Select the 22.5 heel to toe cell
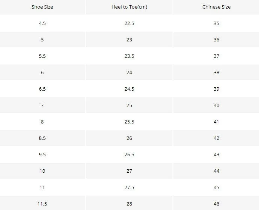This screenshot has height=210, width=259. (x=129, y=23)
